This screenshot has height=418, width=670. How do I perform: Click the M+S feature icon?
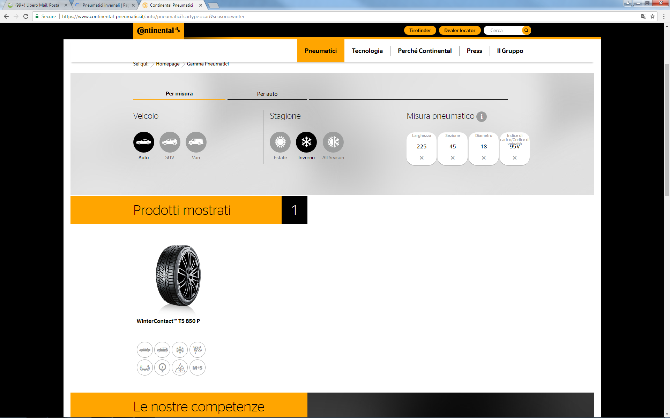click(x=198, y=367)
